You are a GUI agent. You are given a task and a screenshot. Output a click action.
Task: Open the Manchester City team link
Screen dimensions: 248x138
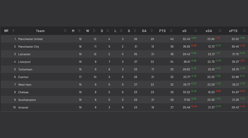click(29, 47)
